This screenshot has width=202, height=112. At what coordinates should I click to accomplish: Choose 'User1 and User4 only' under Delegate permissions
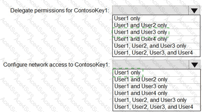(x=156, y=39)
